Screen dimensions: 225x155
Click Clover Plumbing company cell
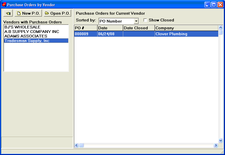[186, 34]
